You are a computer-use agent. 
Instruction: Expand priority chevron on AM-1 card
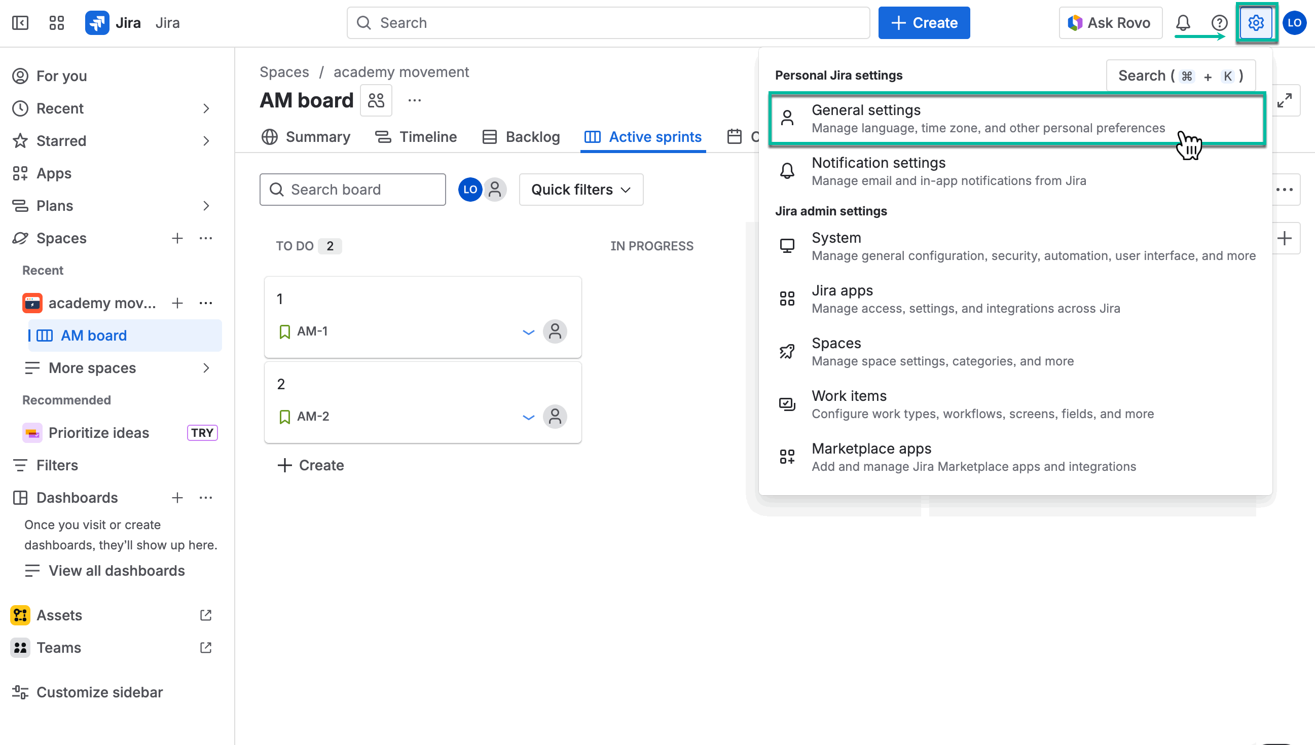pyautogui.click(x=528, y=332)
